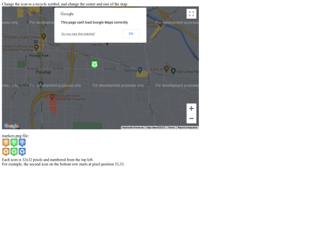Click the green recycle marker image below map

[x=14, y=152]
